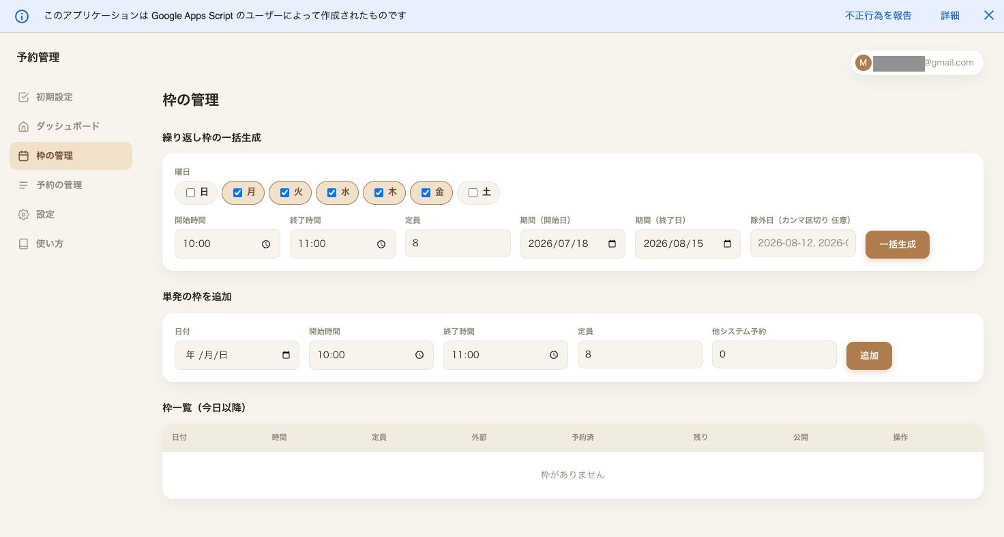
Task: Click the 不正行為を報告 link
Action: point(878,16)
